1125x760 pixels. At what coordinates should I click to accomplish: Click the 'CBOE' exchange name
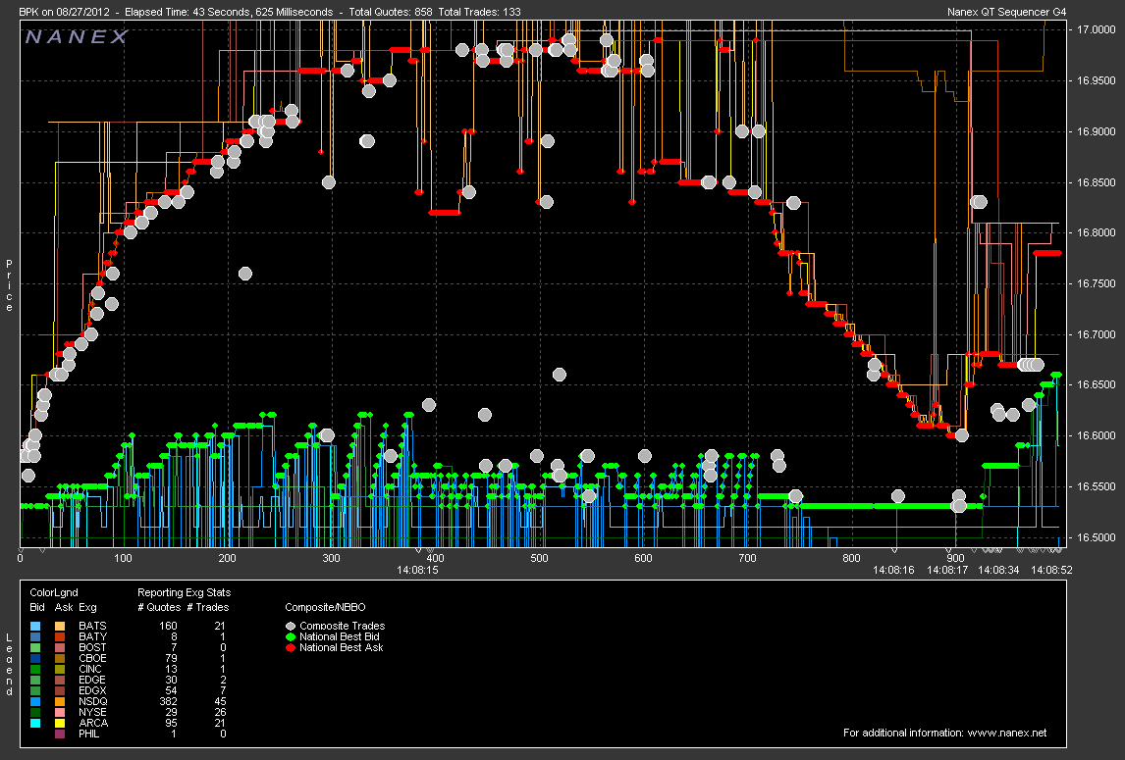click(92, 658)
